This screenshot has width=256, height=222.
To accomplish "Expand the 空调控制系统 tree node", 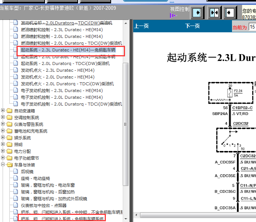I will tap(3, 118).
